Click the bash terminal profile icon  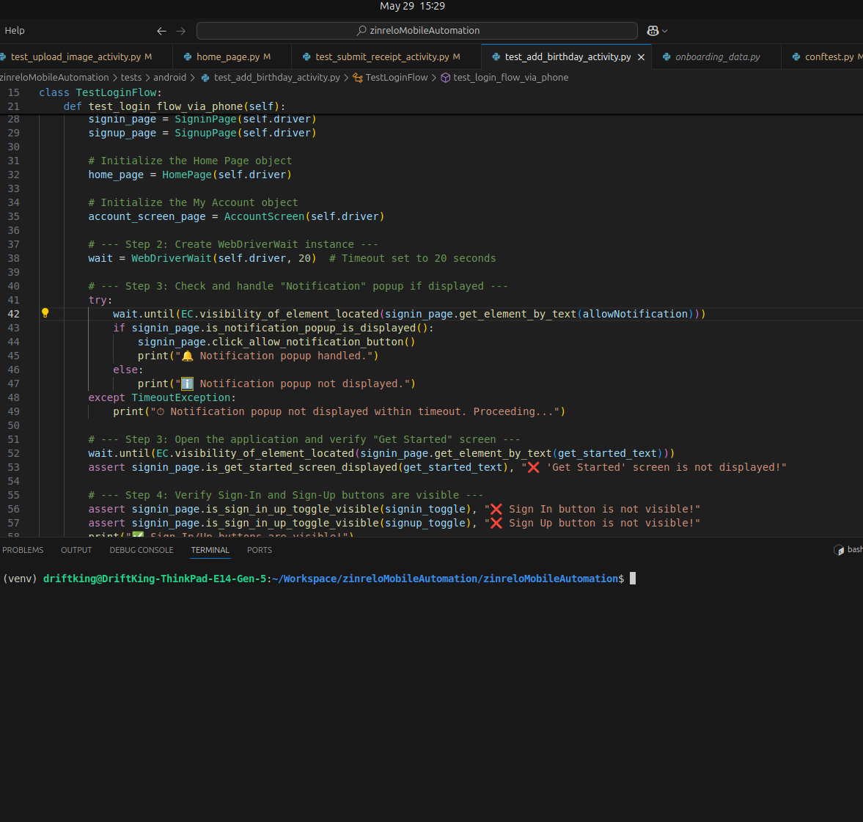839,550
